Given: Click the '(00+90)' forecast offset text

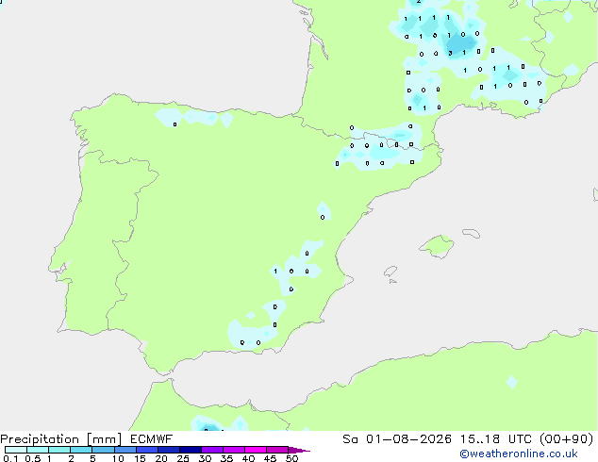Looking at the screenshot, I should (567, 439).
